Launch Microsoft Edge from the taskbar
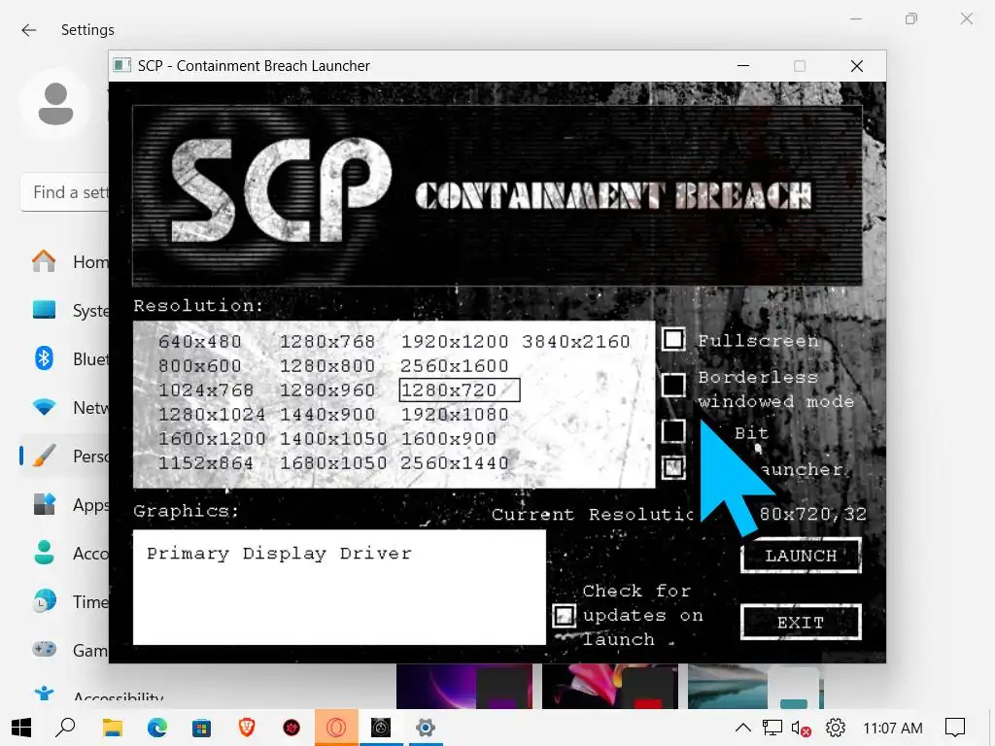 click(x=156, y=728)
